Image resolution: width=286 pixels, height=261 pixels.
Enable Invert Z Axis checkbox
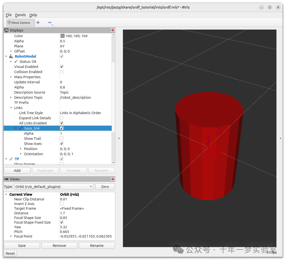(62, 204)
